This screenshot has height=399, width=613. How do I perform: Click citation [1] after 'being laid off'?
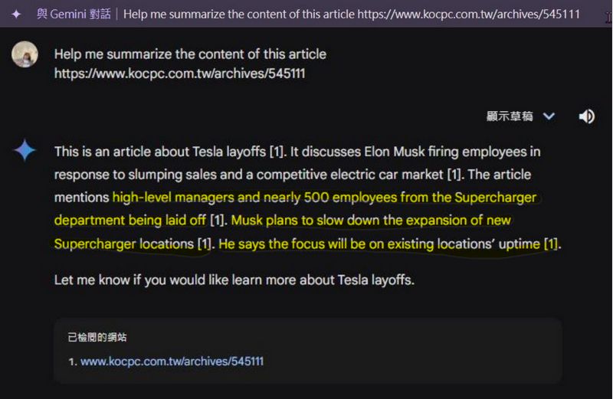tap(218, 221)
